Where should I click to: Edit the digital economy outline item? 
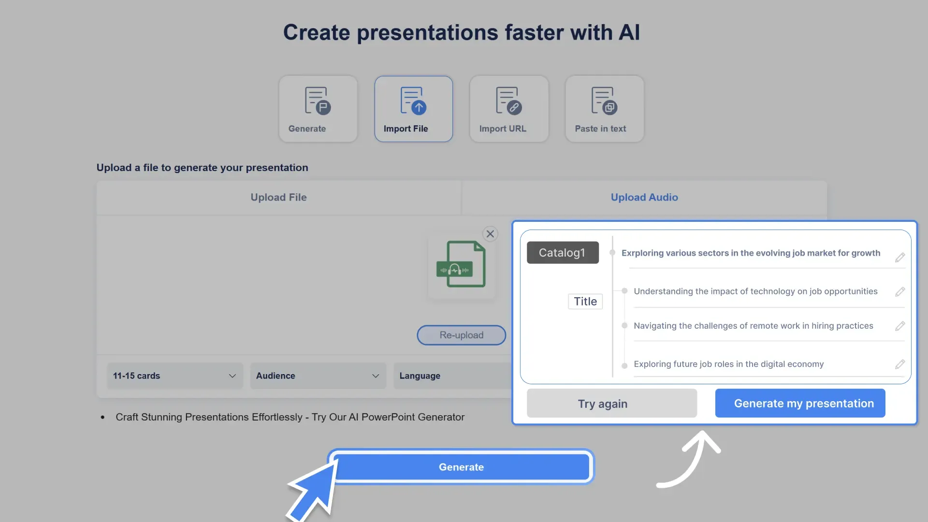pos(900,364)
